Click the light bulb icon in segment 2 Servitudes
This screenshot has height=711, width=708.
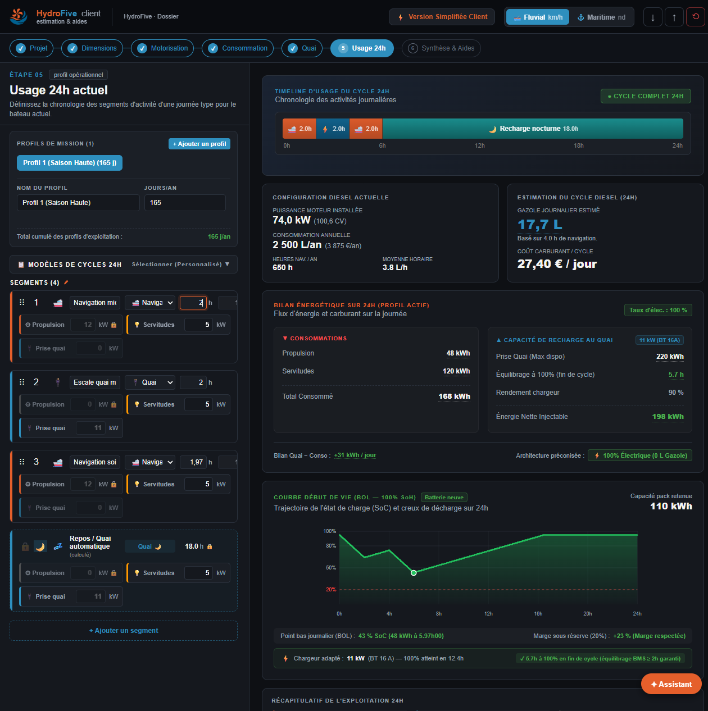tap(137, 404)
